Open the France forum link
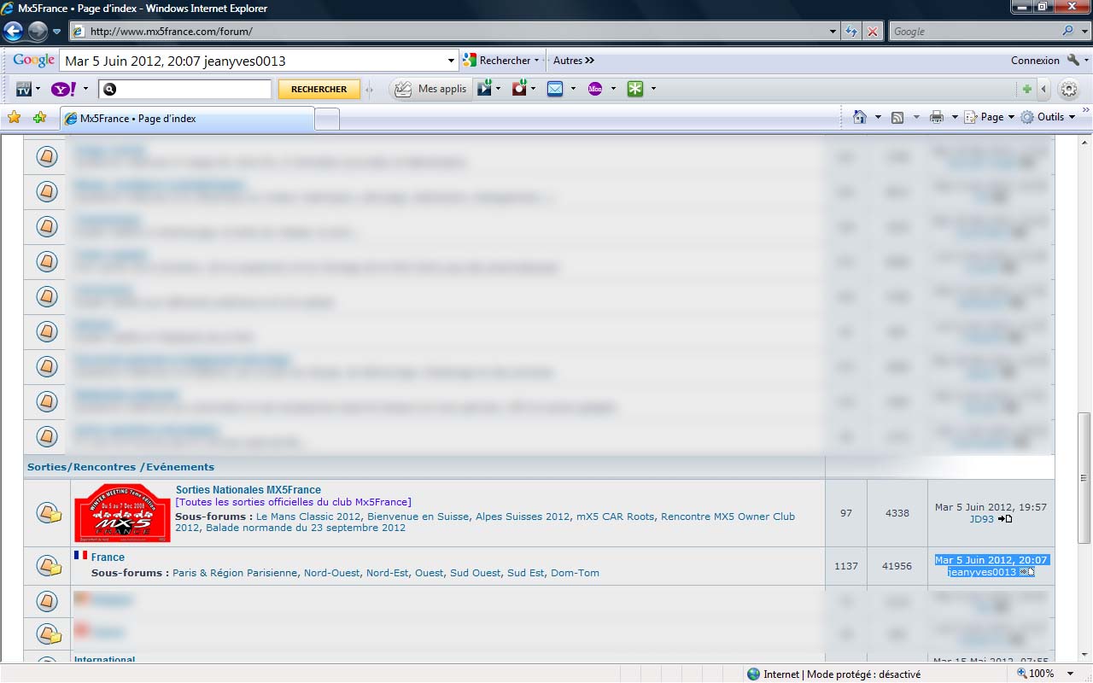Image resolution: width=1093 pixels, height=683 pixels. click(x=108, y=557)
